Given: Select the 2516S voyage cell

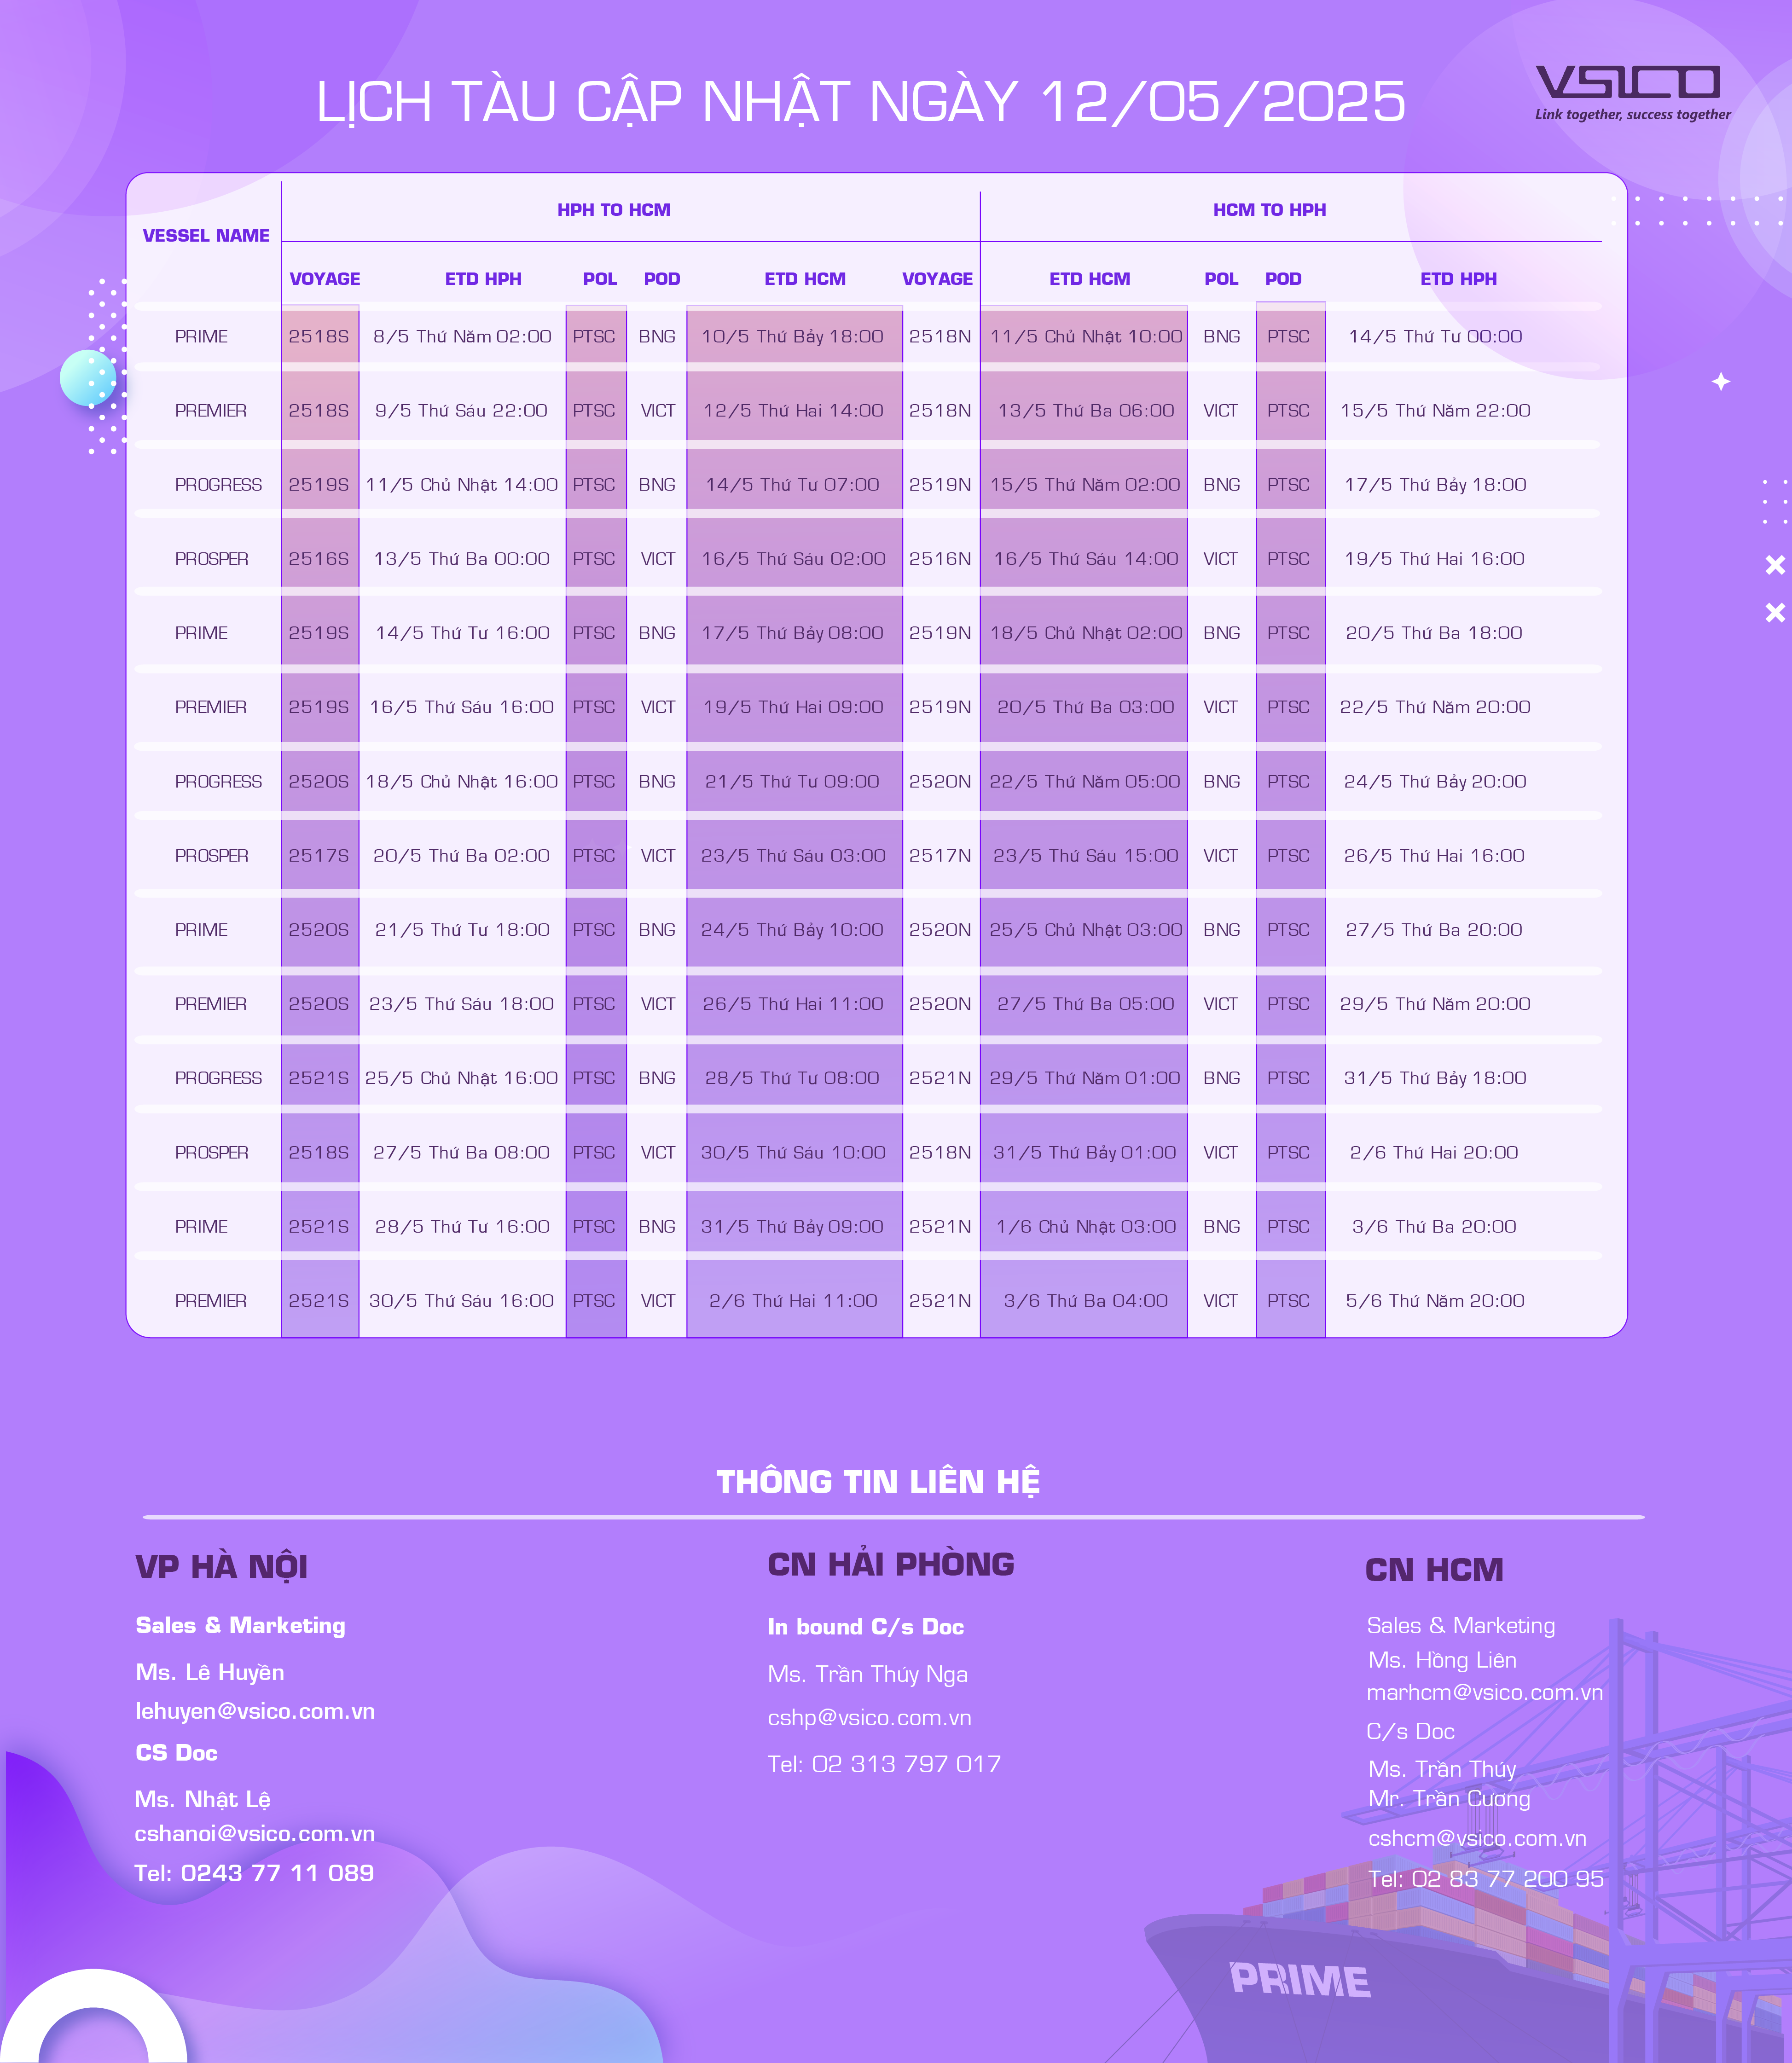Looking at the screenshot, I should 319,559.
